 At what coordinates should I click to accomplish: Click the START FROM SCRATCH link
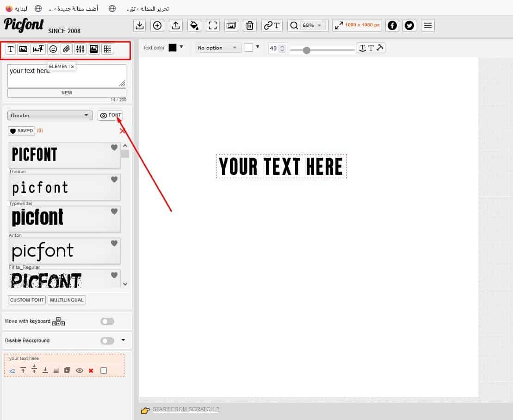(185, 409)
